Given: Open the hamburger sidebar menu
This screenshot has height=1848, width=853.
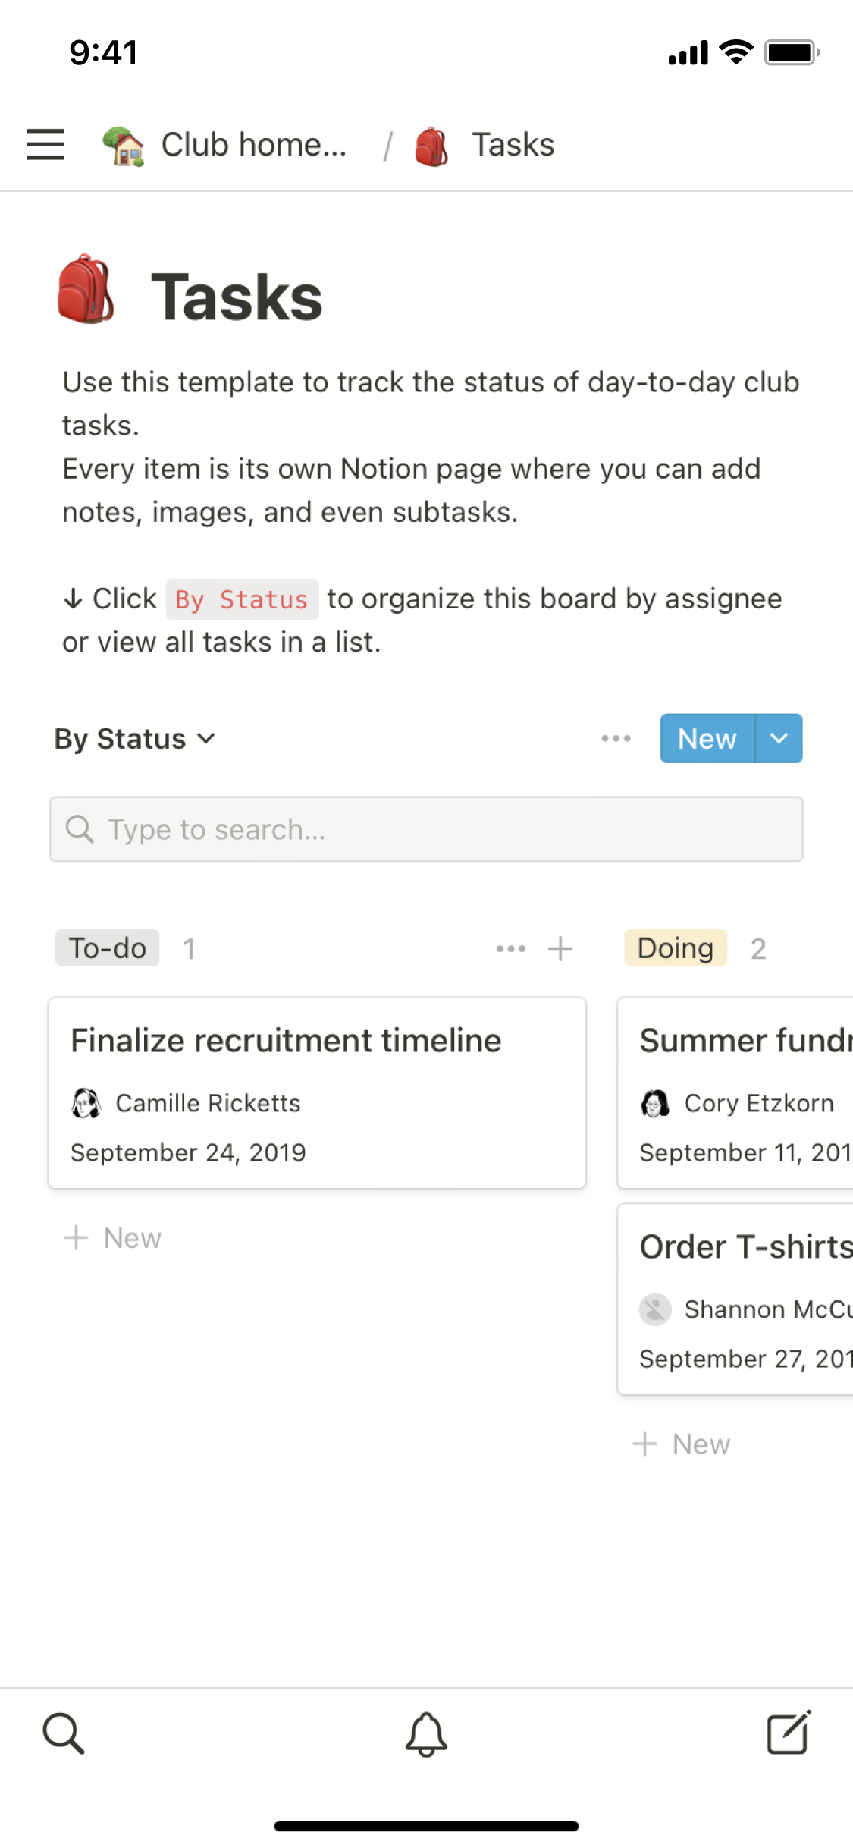Looking at the screenshot, I should click(45, 144).
